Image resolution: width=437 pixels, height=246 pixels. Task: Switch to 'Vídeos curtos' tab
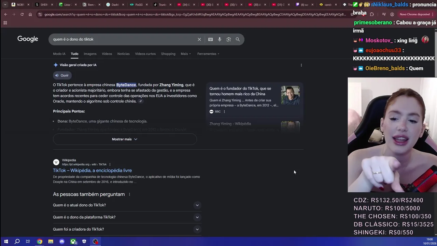click(x=145, y=54)
